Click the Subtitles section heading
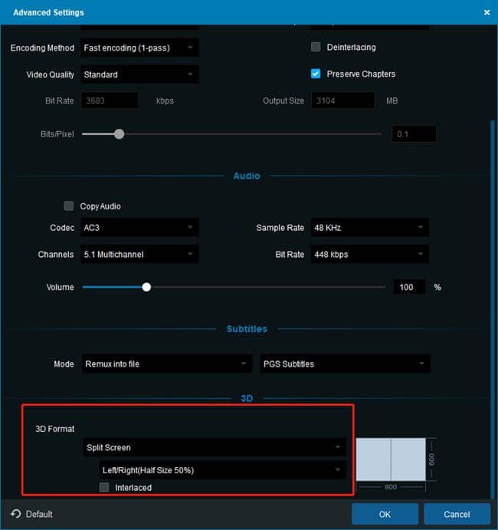The height and width of the screenshot is (530, 498). click(247, 329)
